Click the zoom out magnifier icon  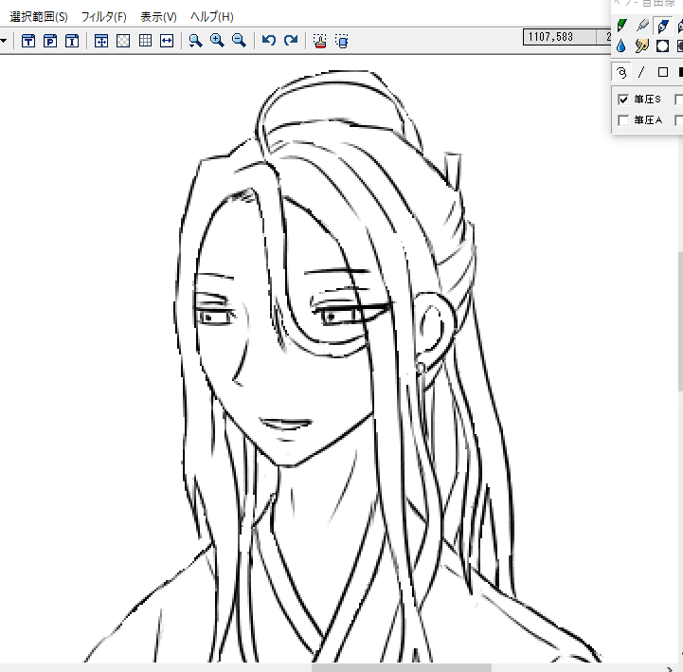pos(239,41)
